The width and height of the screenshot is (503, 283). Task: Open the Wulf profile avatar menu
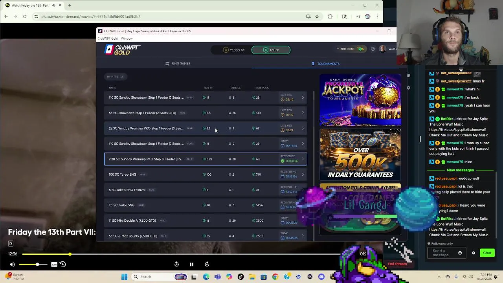coord(383,49)
